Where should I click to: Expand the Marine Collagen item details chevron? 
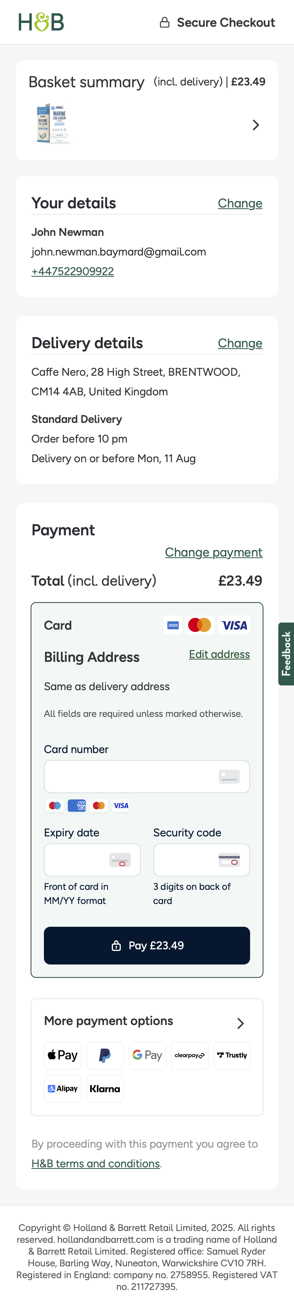click(256, 124)
